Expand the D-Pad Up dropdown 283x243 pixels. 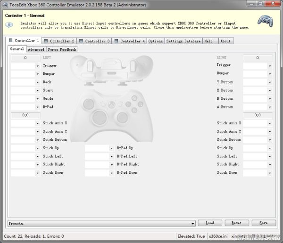(x=112, y=148)
